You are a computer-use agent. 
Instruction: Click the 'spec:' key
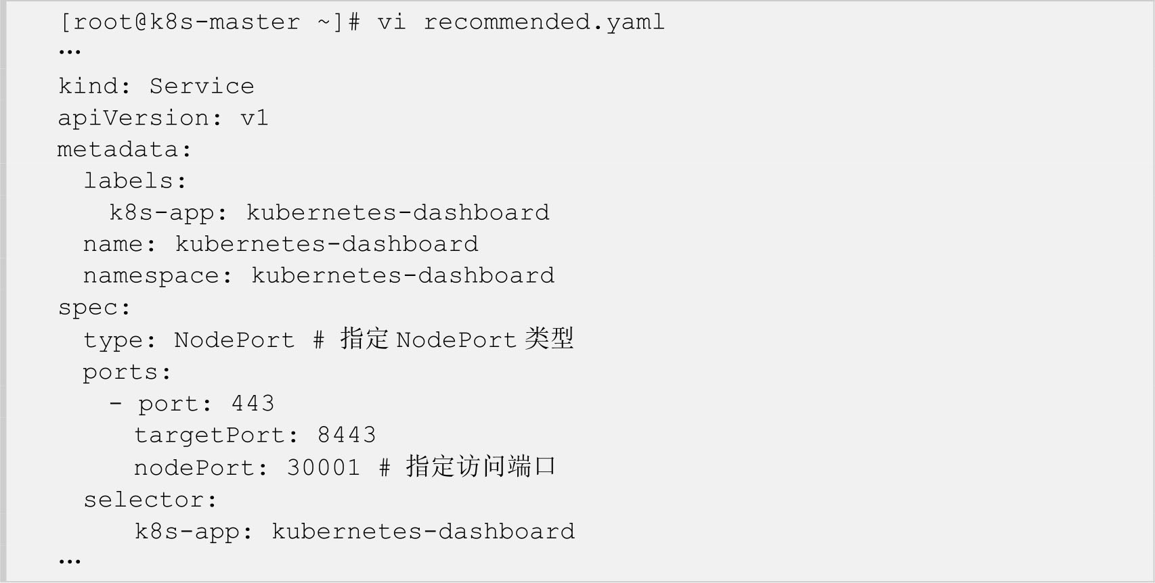coord(94,308)
